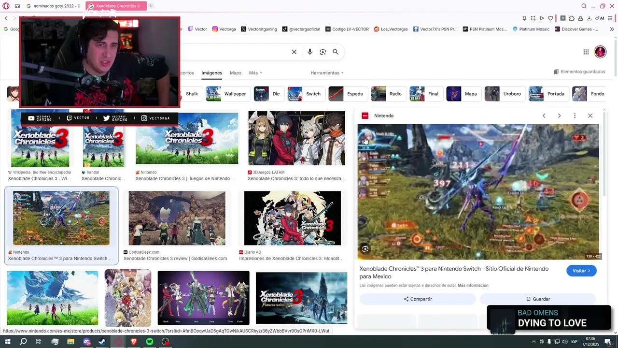Take a snapshot with the dashed-square icon
Image resolution: width=618 pixels, height=348 pixels.
click(533, 18)
